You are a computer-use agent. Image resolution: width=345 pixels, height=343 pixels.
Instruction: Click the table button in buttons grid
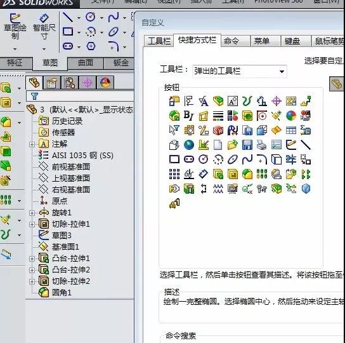(x=291, y=130)
